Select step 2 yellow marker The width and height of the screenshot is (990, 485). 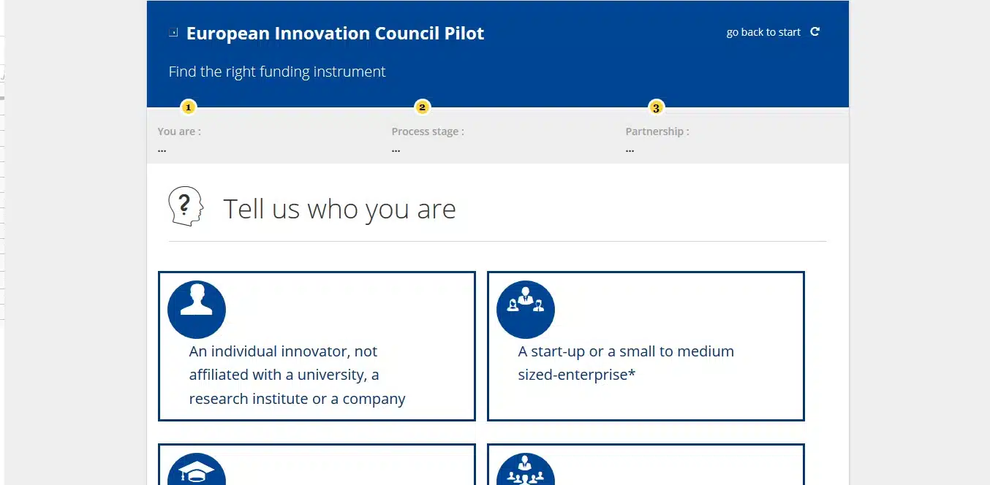pyautogui.click(x=422, y=108)
